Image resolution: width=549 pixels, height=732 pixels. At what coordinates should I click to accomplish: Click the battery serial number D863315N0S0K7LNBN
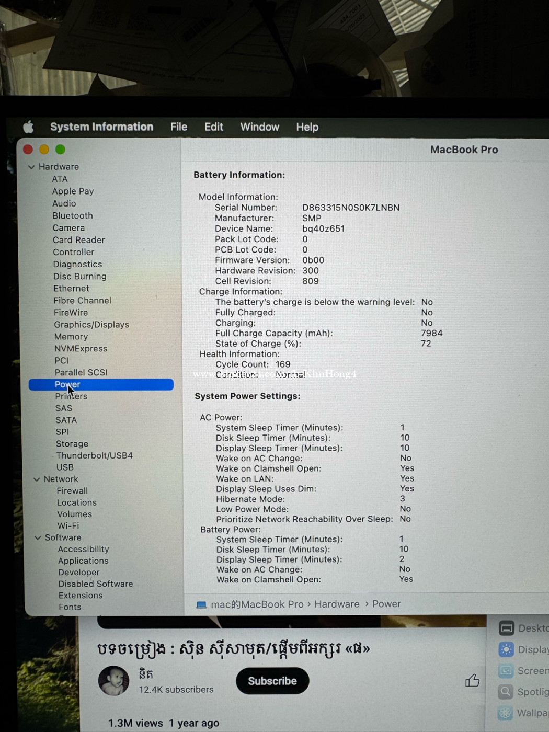pyautogui.click(x=351, y=208)
